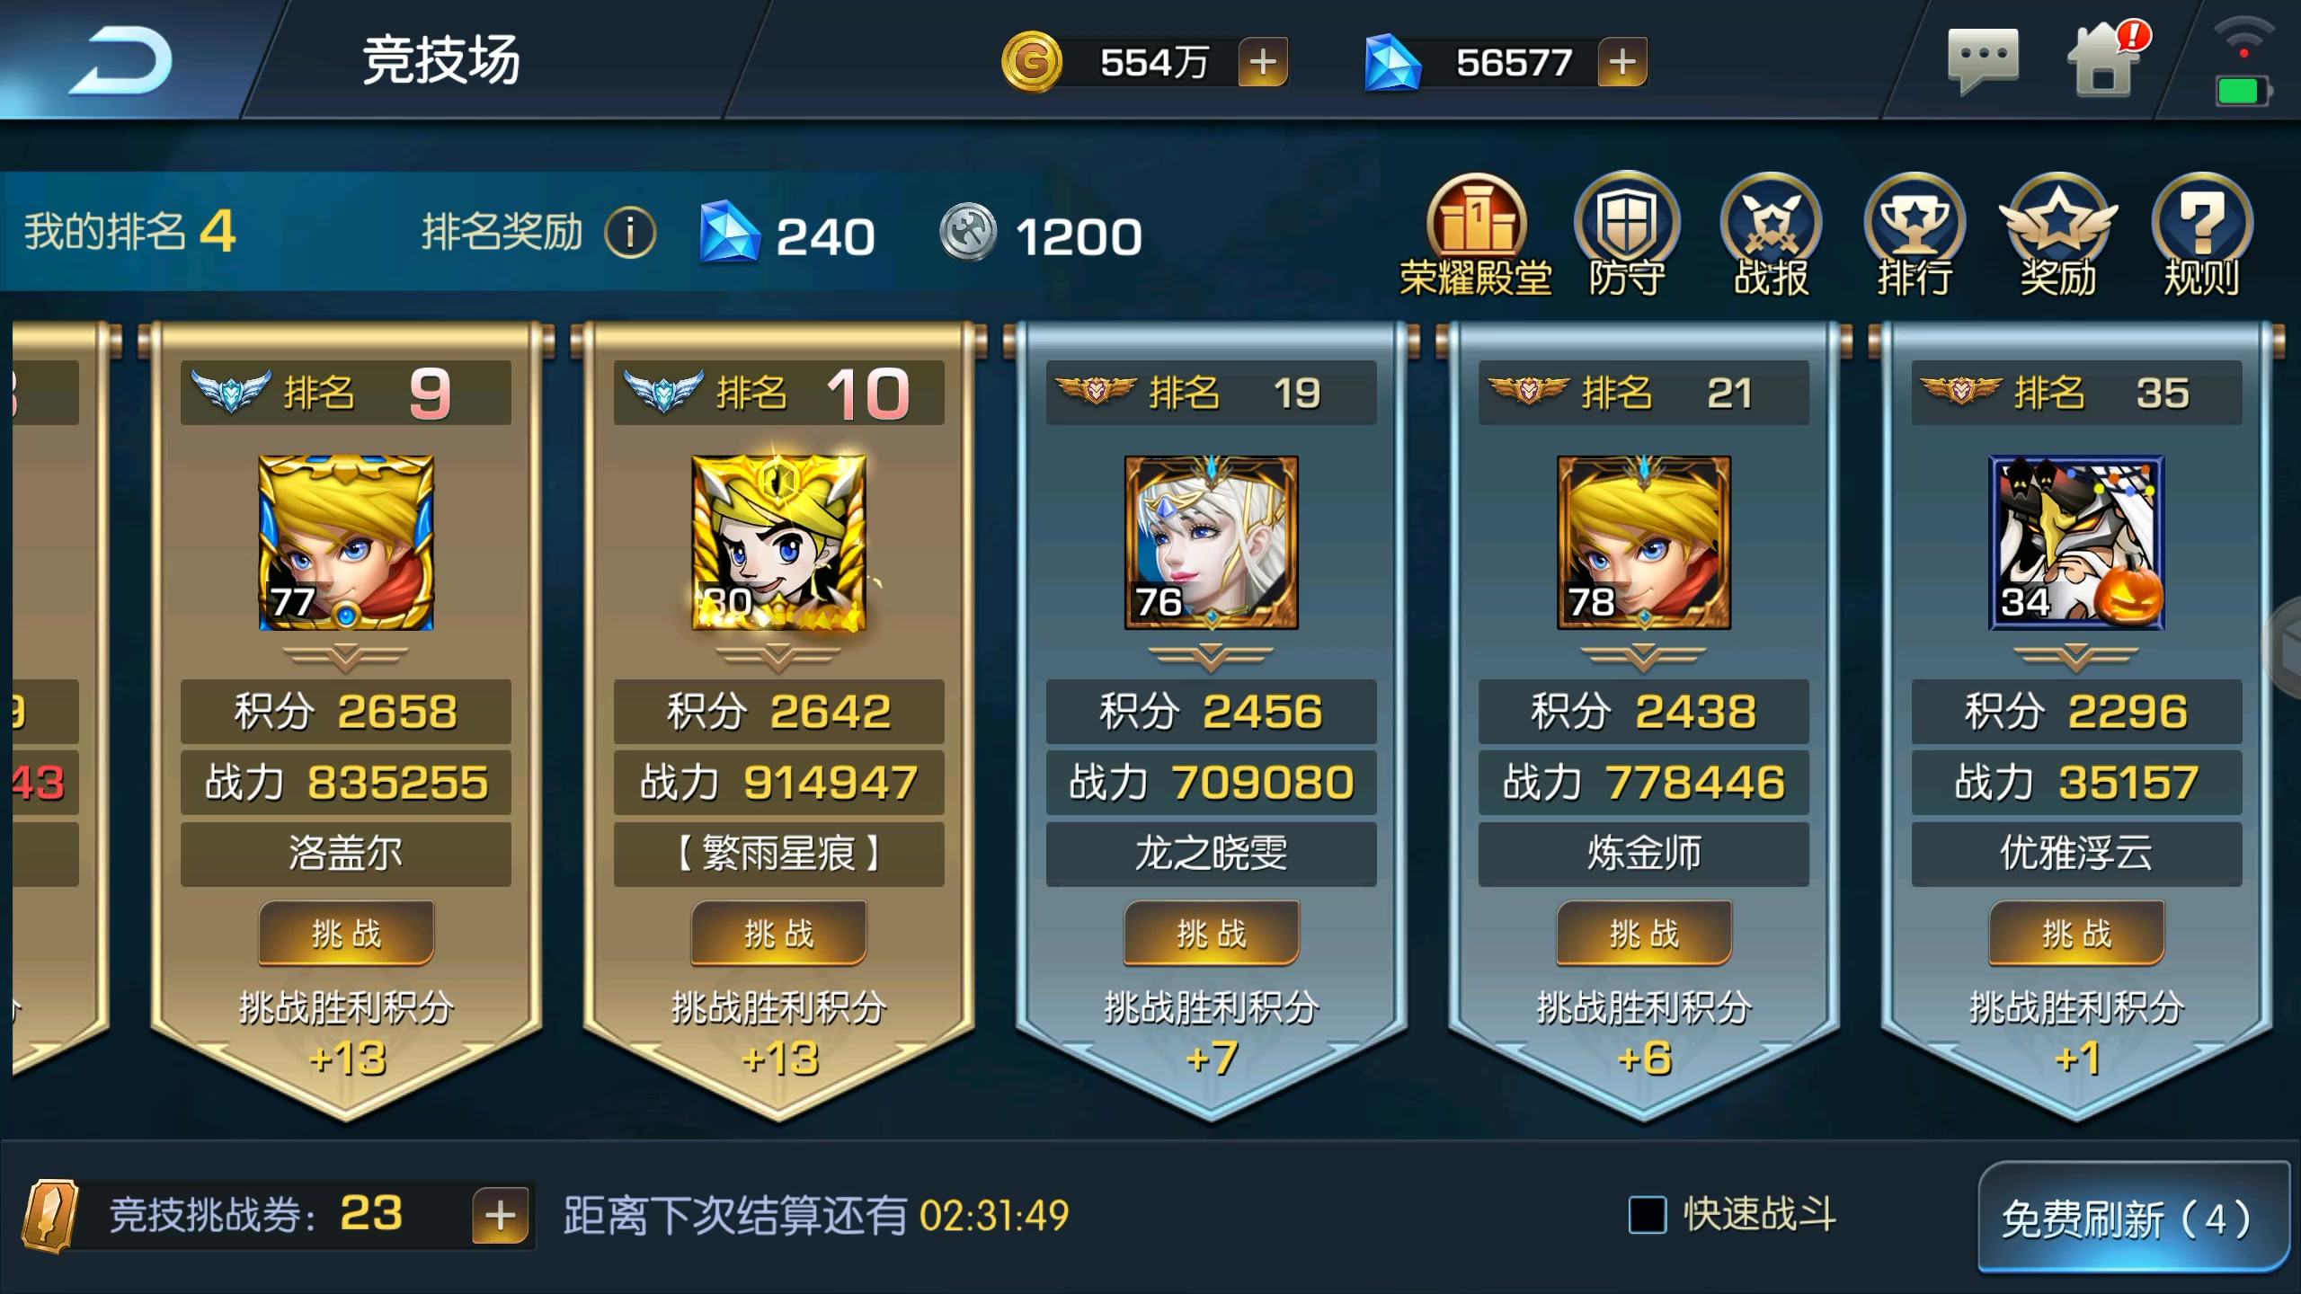Select 炼金师 avatar portrait at rank 21
Screen dimensions: 2301x1294
tap(1644, 542)
